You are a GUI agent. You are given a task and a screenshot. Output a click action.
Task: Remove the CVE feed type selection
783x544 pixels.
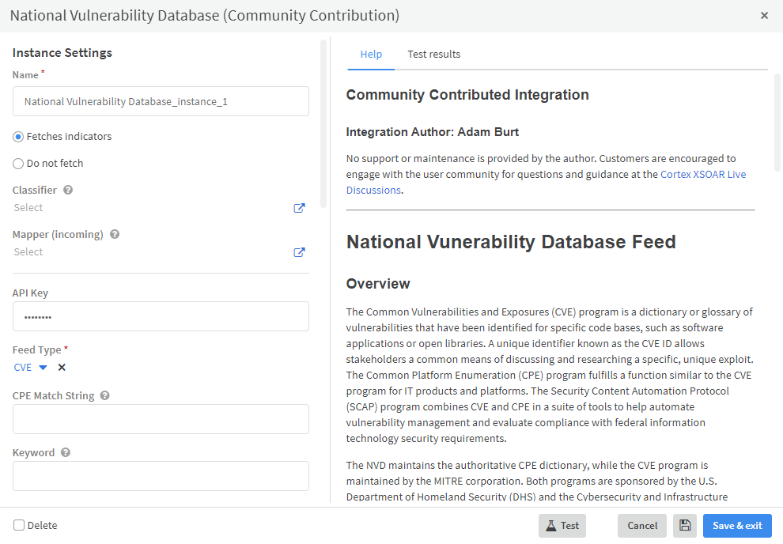(62, 368)
